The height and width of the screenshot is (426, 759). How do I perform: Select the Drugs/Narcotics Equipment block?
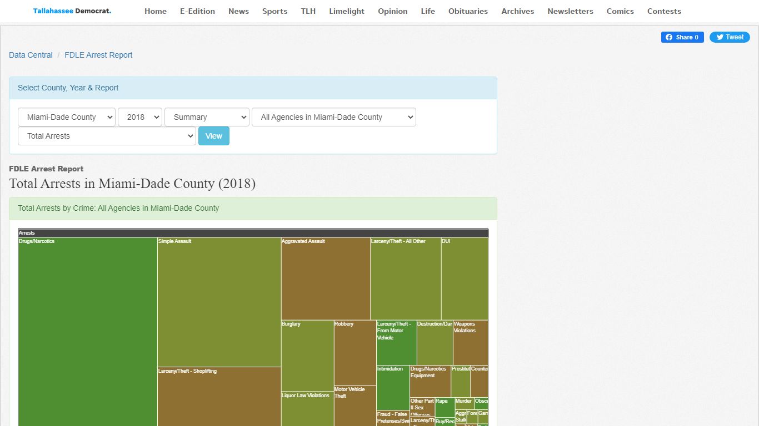[x=431, y=381]
